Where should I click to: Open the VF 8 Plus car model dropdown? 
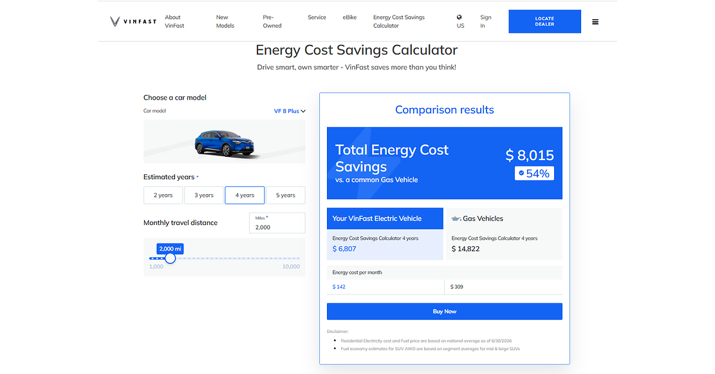[x=290, y=111]
